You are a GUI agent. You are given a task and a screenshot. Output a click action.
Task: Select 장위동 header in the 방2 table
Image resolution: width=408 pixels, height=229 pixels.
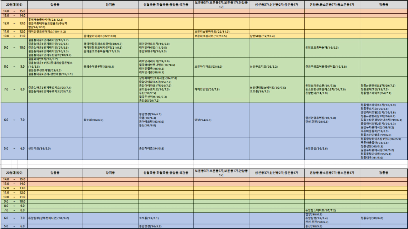tap(111, 173)
